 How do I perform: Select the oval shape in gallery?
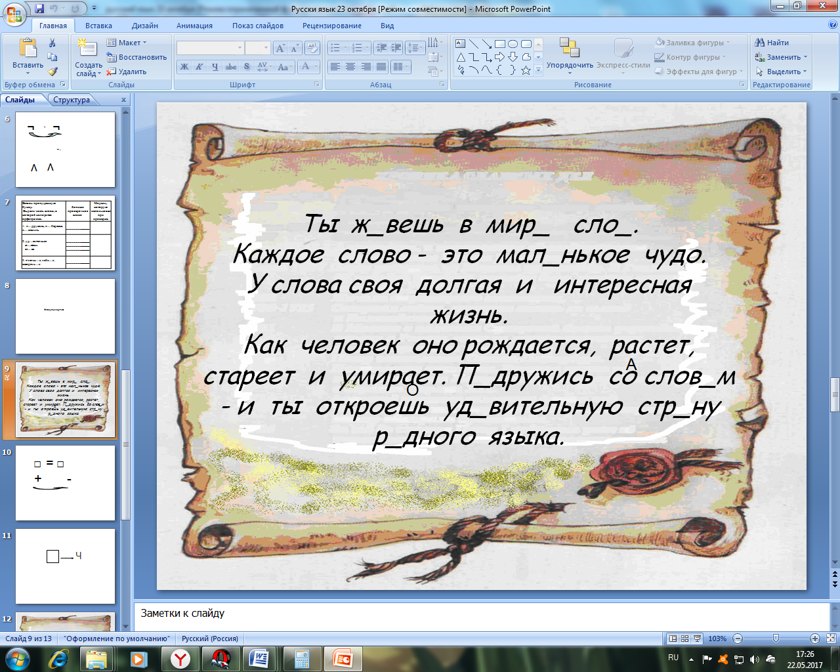(513, 44)
